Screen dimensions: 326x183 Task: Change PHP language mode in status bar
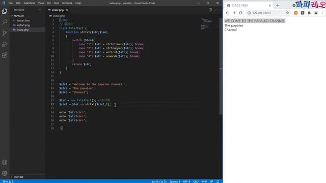[x=204, y=181]
